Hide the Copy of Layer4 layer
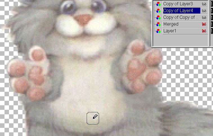Screen dimensions: 213x136 [x=204, y=11]
